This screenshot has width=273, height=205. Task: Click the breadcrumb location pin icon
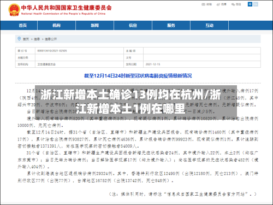coord(19,39)
